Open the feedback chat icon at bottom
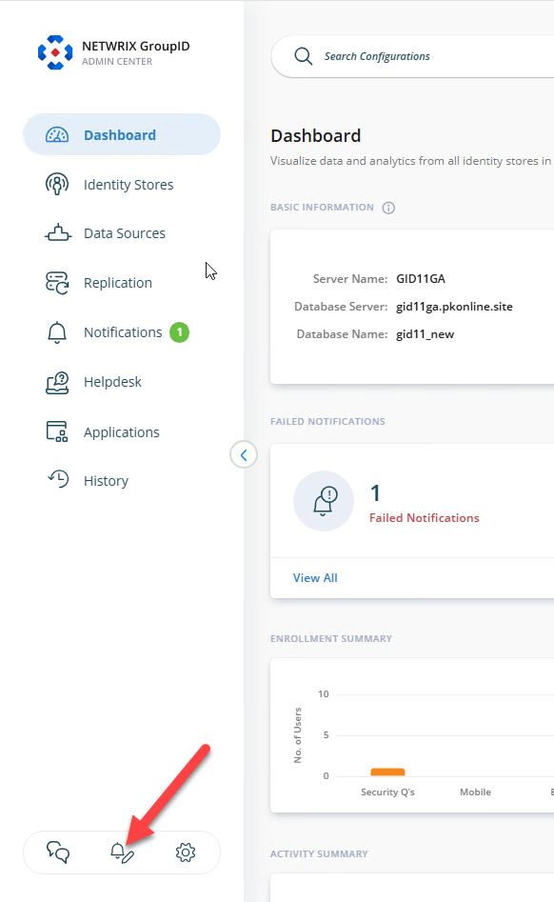Screen dimensions: 554x902 click(57, 852)
